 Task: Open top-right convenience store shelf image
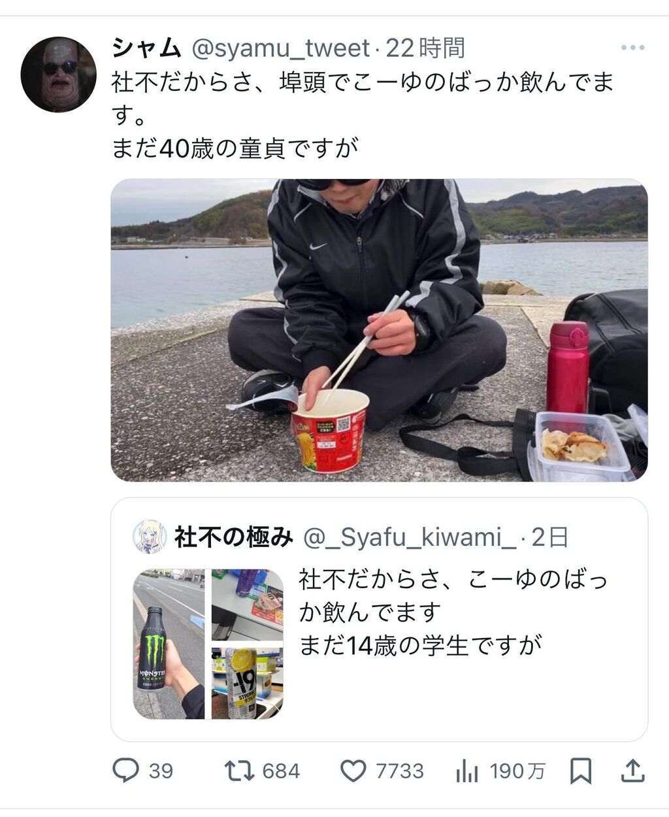pyautogui.click(x=247, y=605)
